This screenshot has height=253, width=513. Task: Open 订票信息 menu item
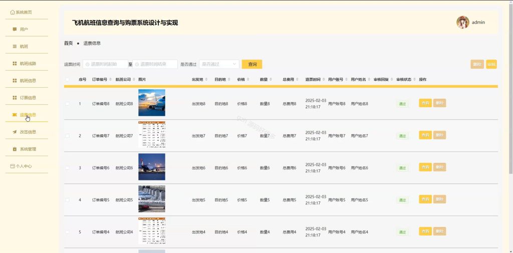[27, 98]
